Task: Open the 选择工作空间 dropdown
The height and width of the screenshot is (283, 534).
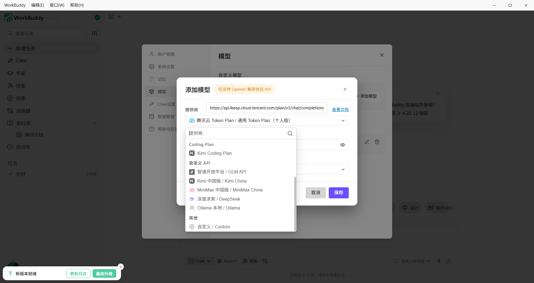Action: (x=412, y=261)
